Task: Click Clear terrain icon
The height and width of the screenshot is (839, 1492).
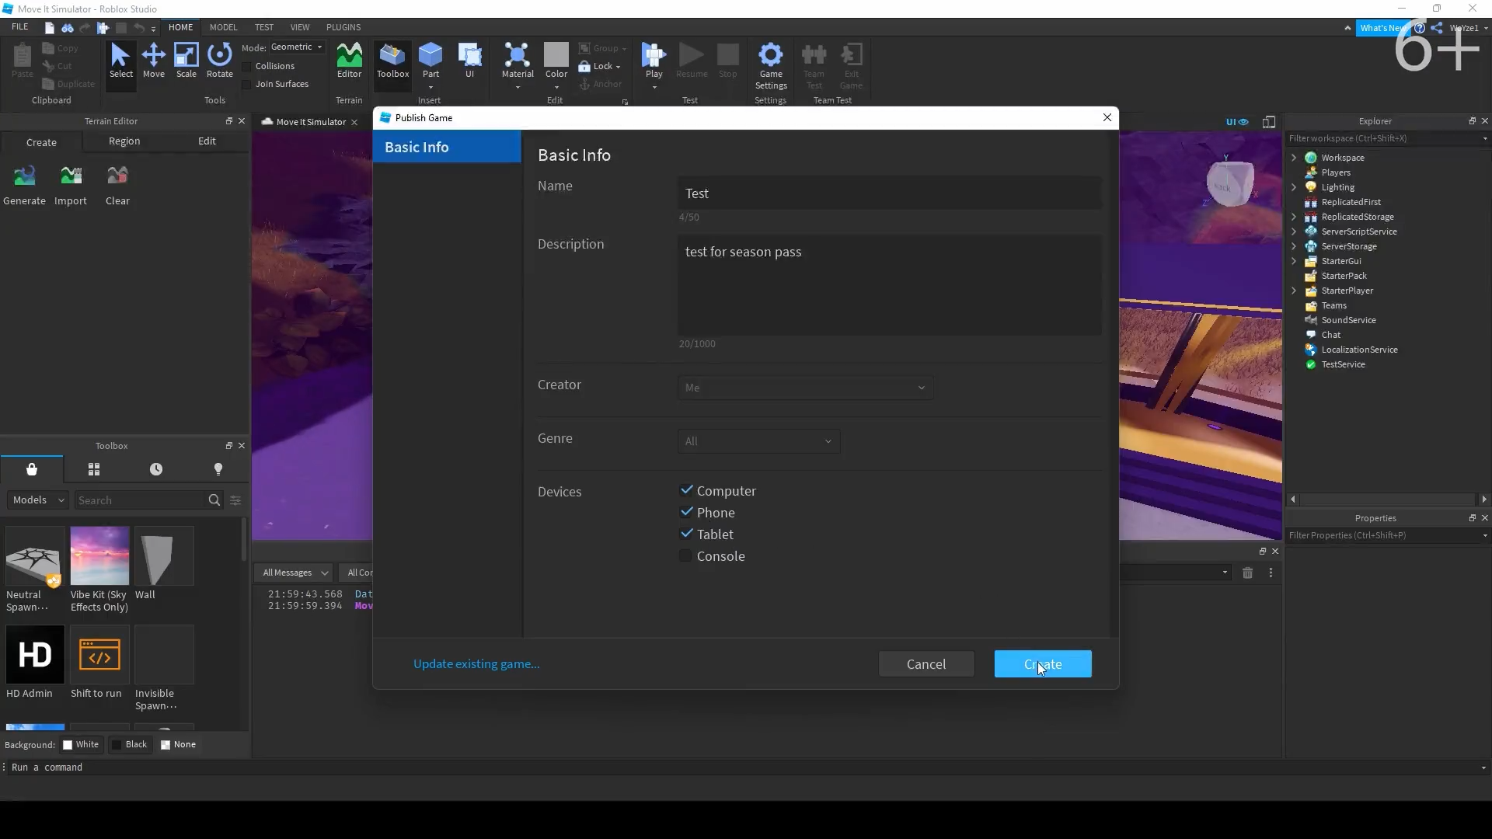Action: pos(117,185)
